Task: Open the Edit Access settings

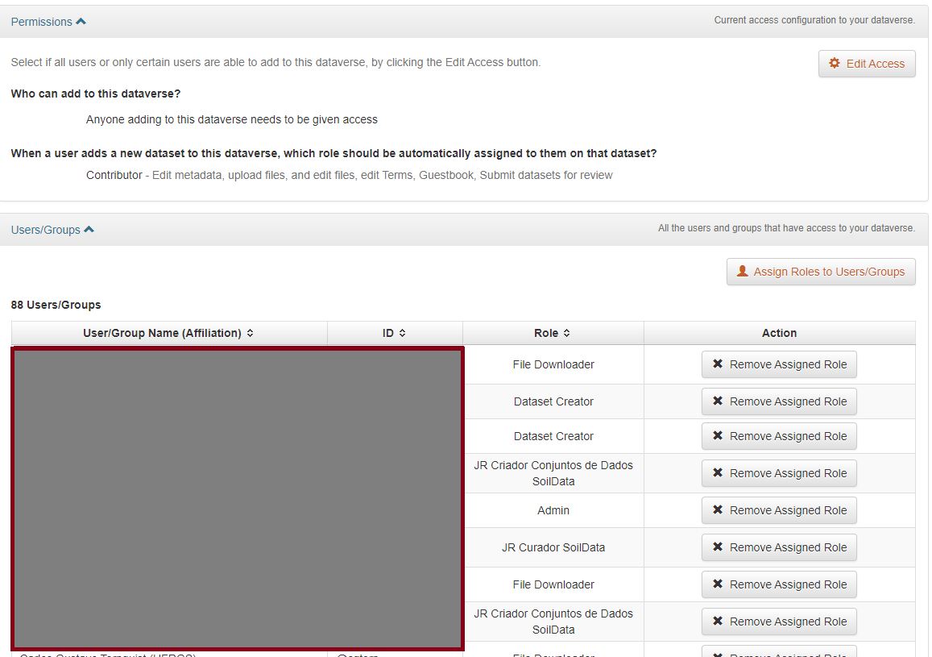Action: pyautogui.click(x=867, y=64)
